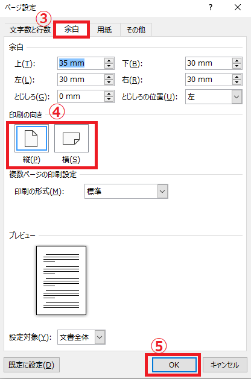The height and width of the screenshot is (379, 251).
Task: Increase the とじしろ(G) value with up arrow
Action: pyautogui.click(x=109, y=94)
